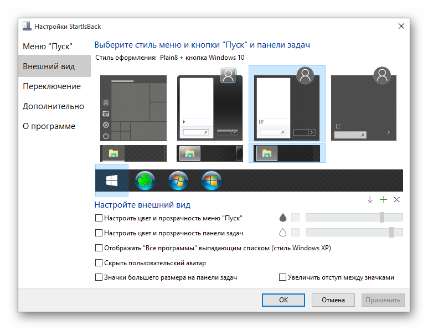Remove start button with the purple X icon

(396, 200)
